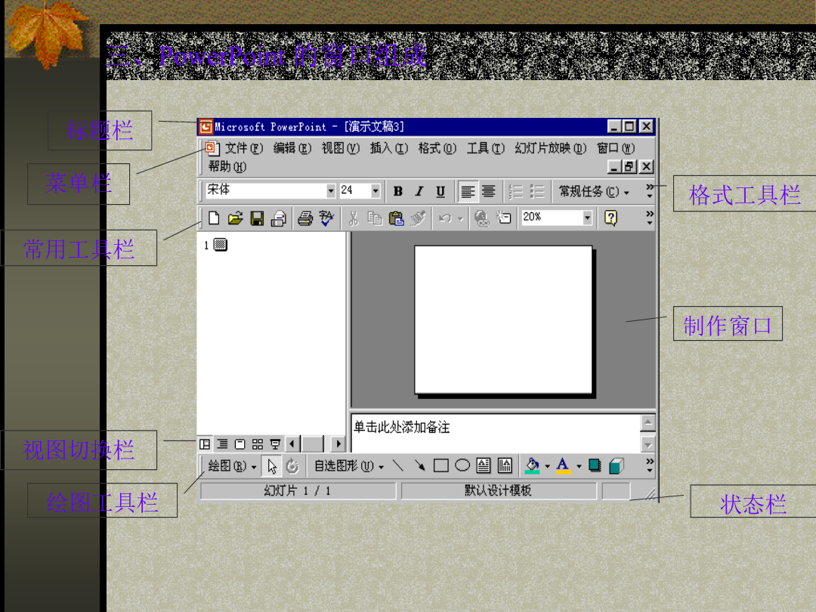Choose the Select Objects arrow tool

(x=272, y=465)
